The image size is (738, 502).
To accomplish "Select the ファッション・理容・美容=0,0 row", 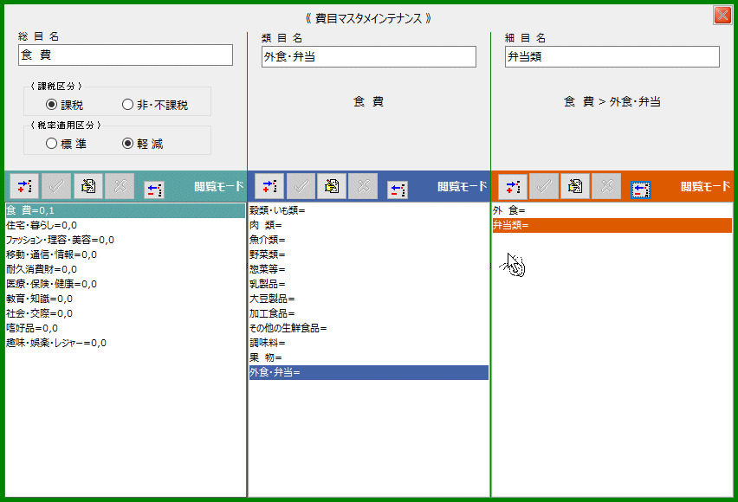I will (126, 240).
